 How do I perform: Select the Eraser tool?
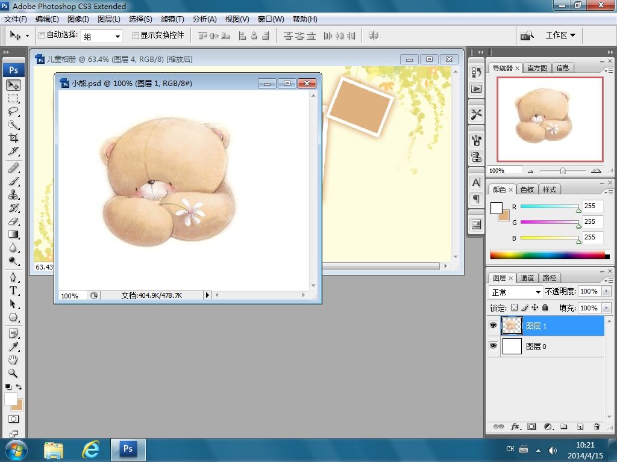13,221
